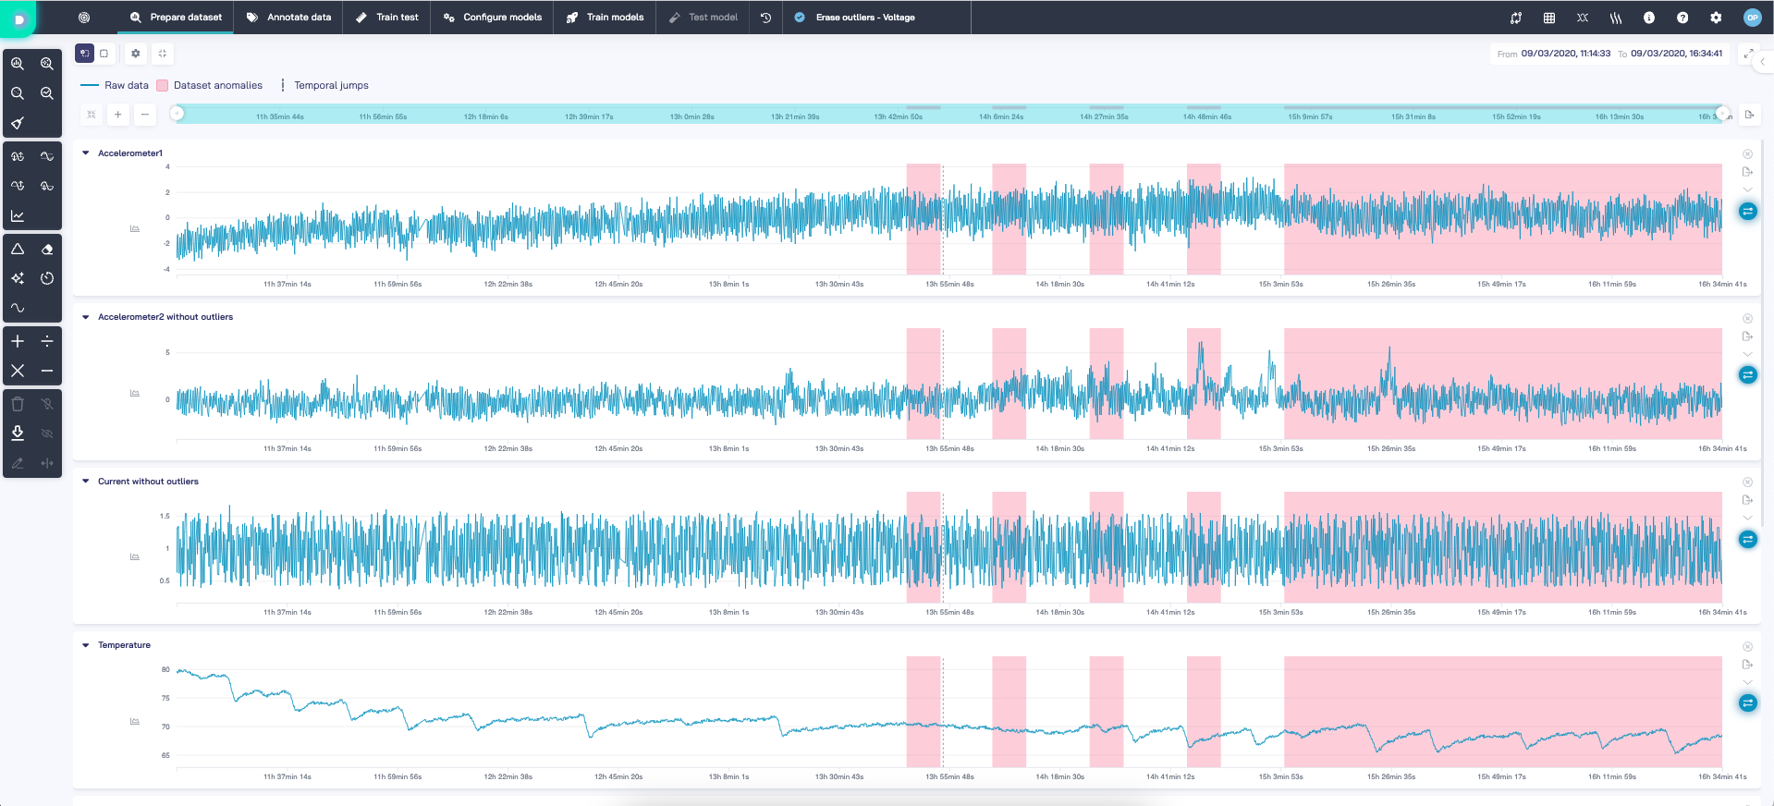Image resolution: width=1774 pixels, height=806 pixels.
Task: Open the Prepare dataset tab
Action: tap(176, 18)
